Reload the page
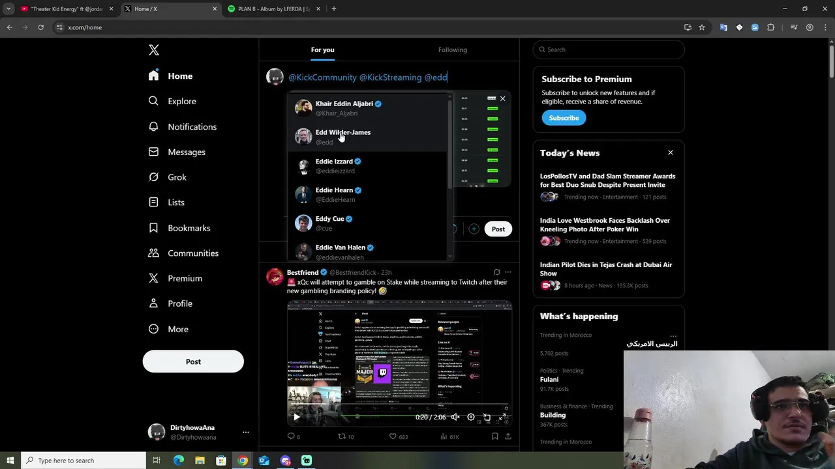 point(40,27)
